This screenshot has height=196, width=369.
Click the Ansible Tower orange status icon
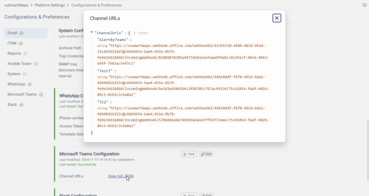pyautogui.click(x=36, y=64)
